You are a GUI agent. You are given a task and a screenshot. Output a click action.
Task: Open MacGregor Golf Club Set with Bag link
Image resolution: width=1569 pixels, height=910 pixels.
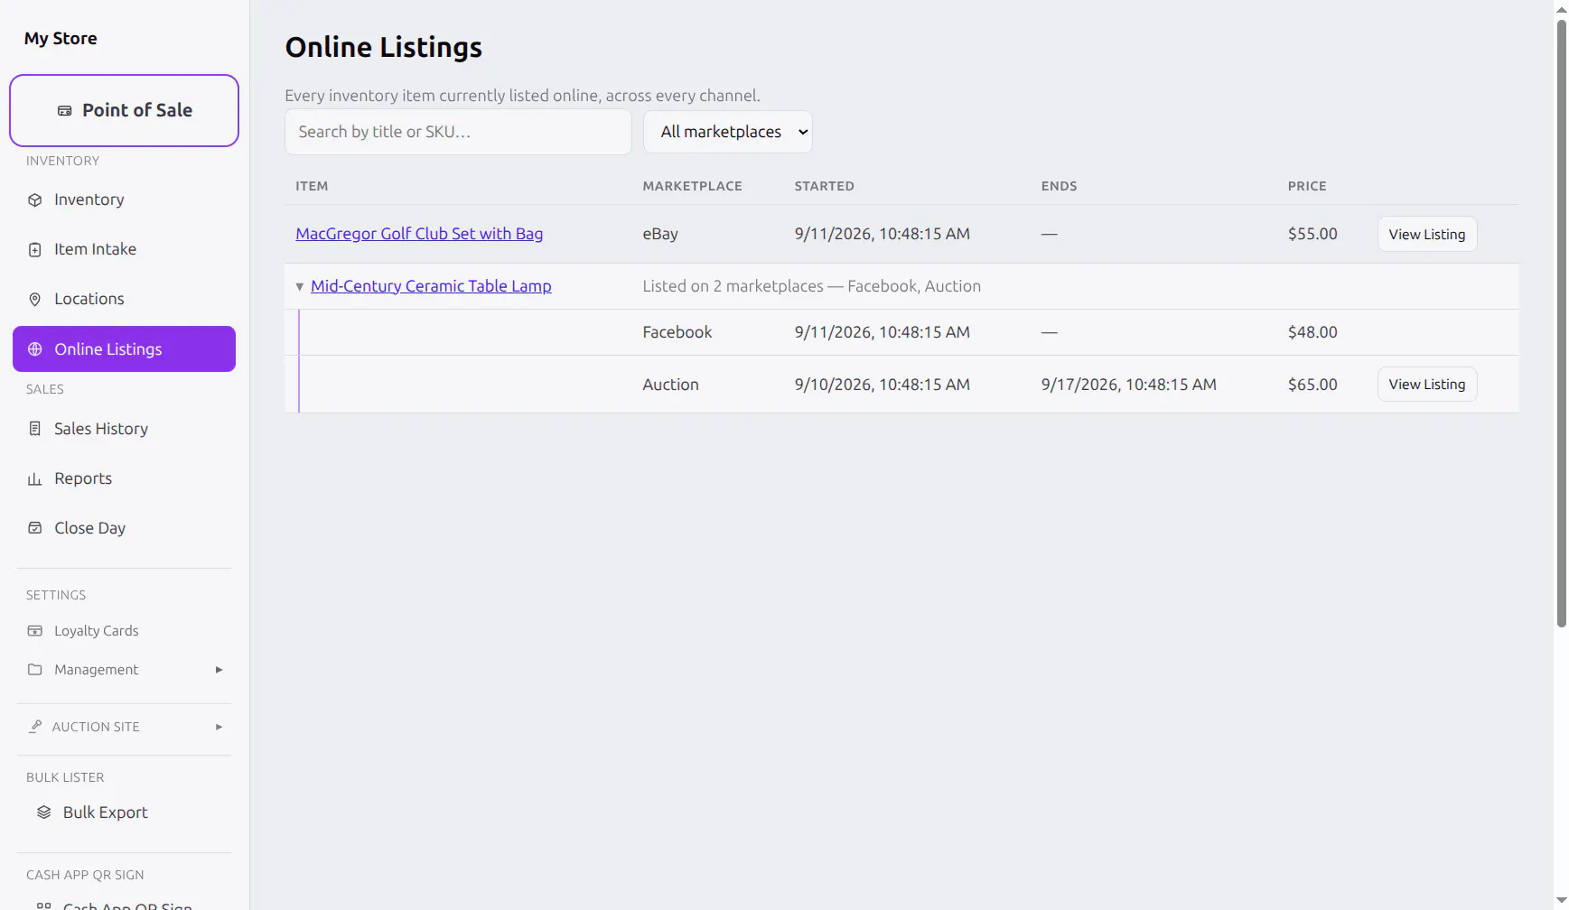pos(419,234)
